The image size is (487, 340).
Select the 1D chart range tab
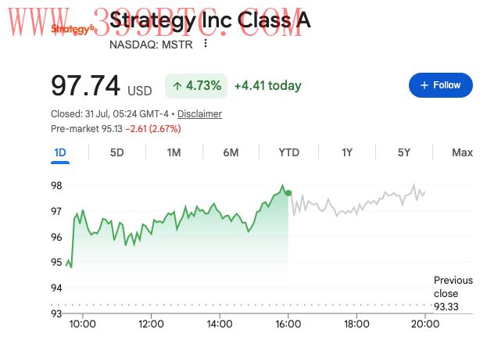click(60, 152)
